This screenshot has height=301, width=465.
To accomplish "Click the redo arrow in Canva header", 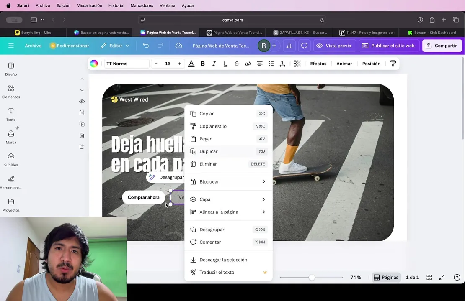I will (x=160, y=46).
